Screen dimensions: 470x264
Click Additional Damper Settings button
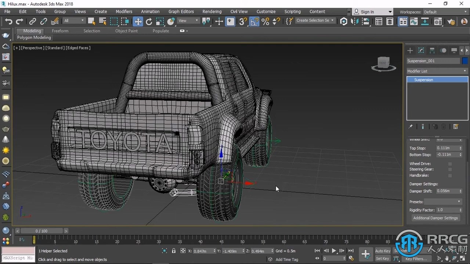[435, 218]
